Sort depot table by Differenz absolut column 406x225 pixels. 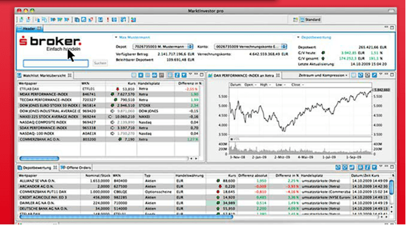252,175
